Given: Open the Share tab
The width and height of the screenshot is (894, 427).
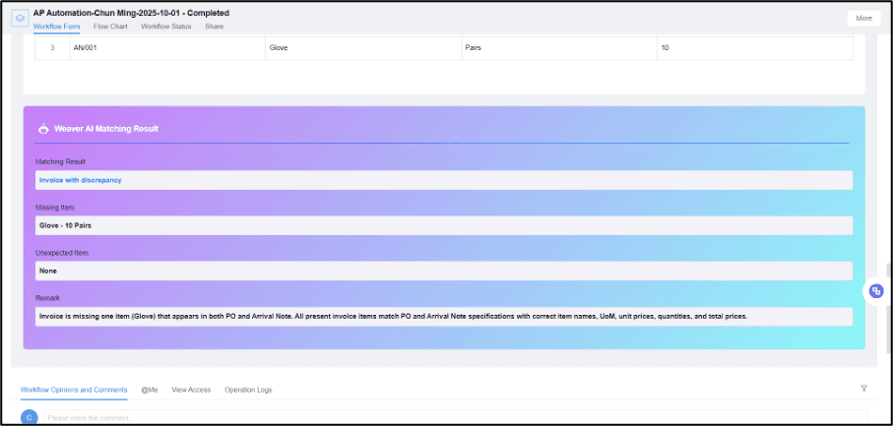Looking at the screenshot, I should pos(215,27).
